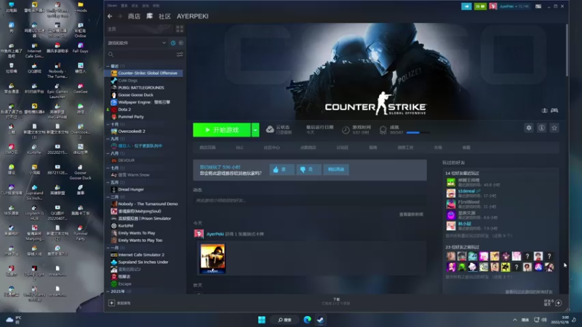582x327 pixels.
Task: Click the AyerPeki activity link
Action: click(x=215, y=234)
